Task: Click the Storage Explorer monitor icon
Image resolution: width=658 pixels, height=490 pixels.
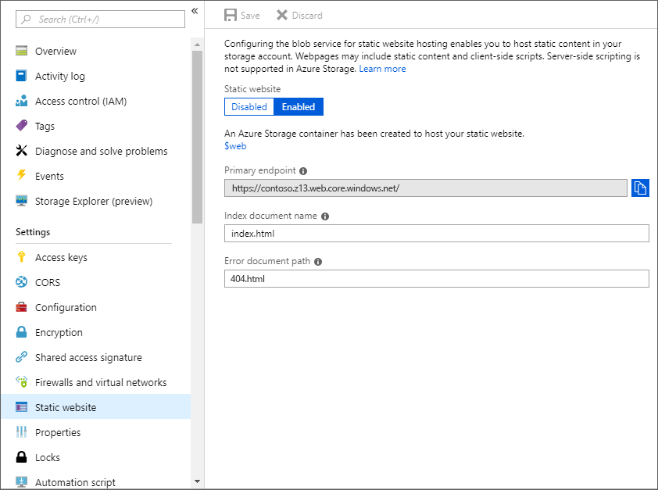Action: pos(21,201)
